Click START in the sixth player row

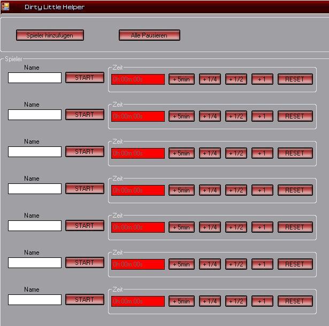click(x=85, y=263)
